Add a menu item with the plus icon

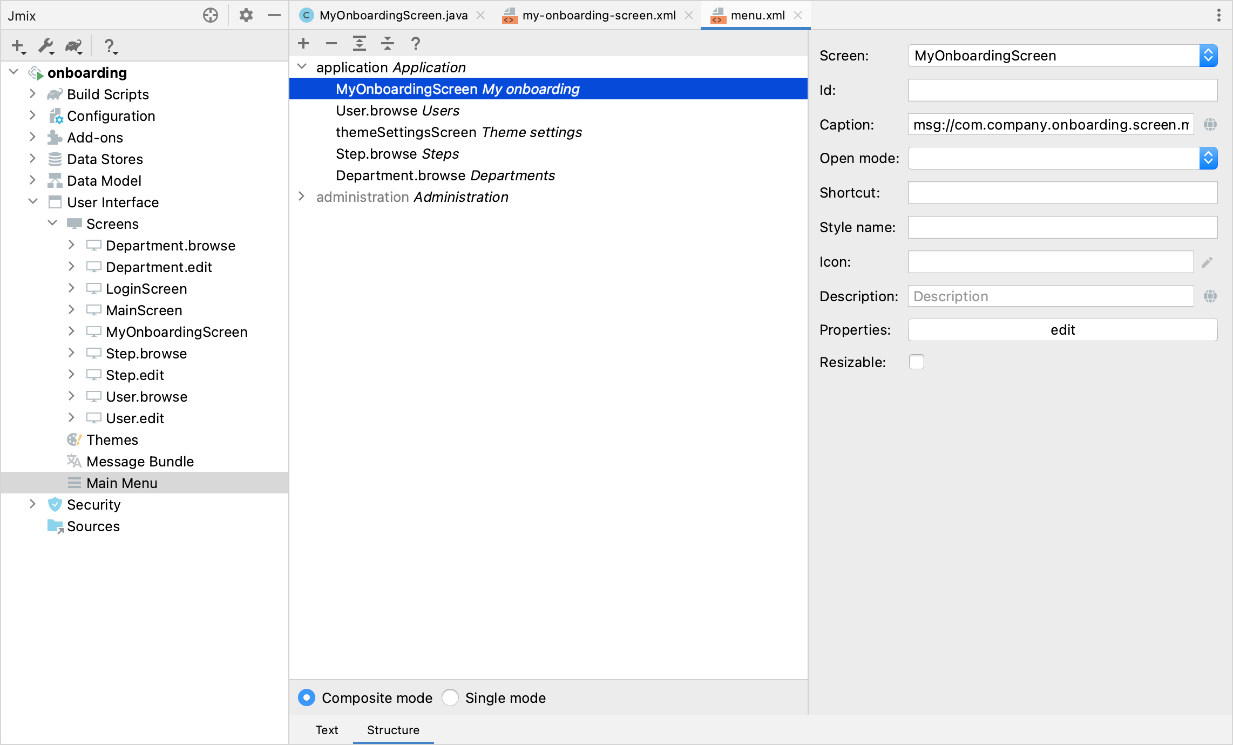[x=303, y=43]
